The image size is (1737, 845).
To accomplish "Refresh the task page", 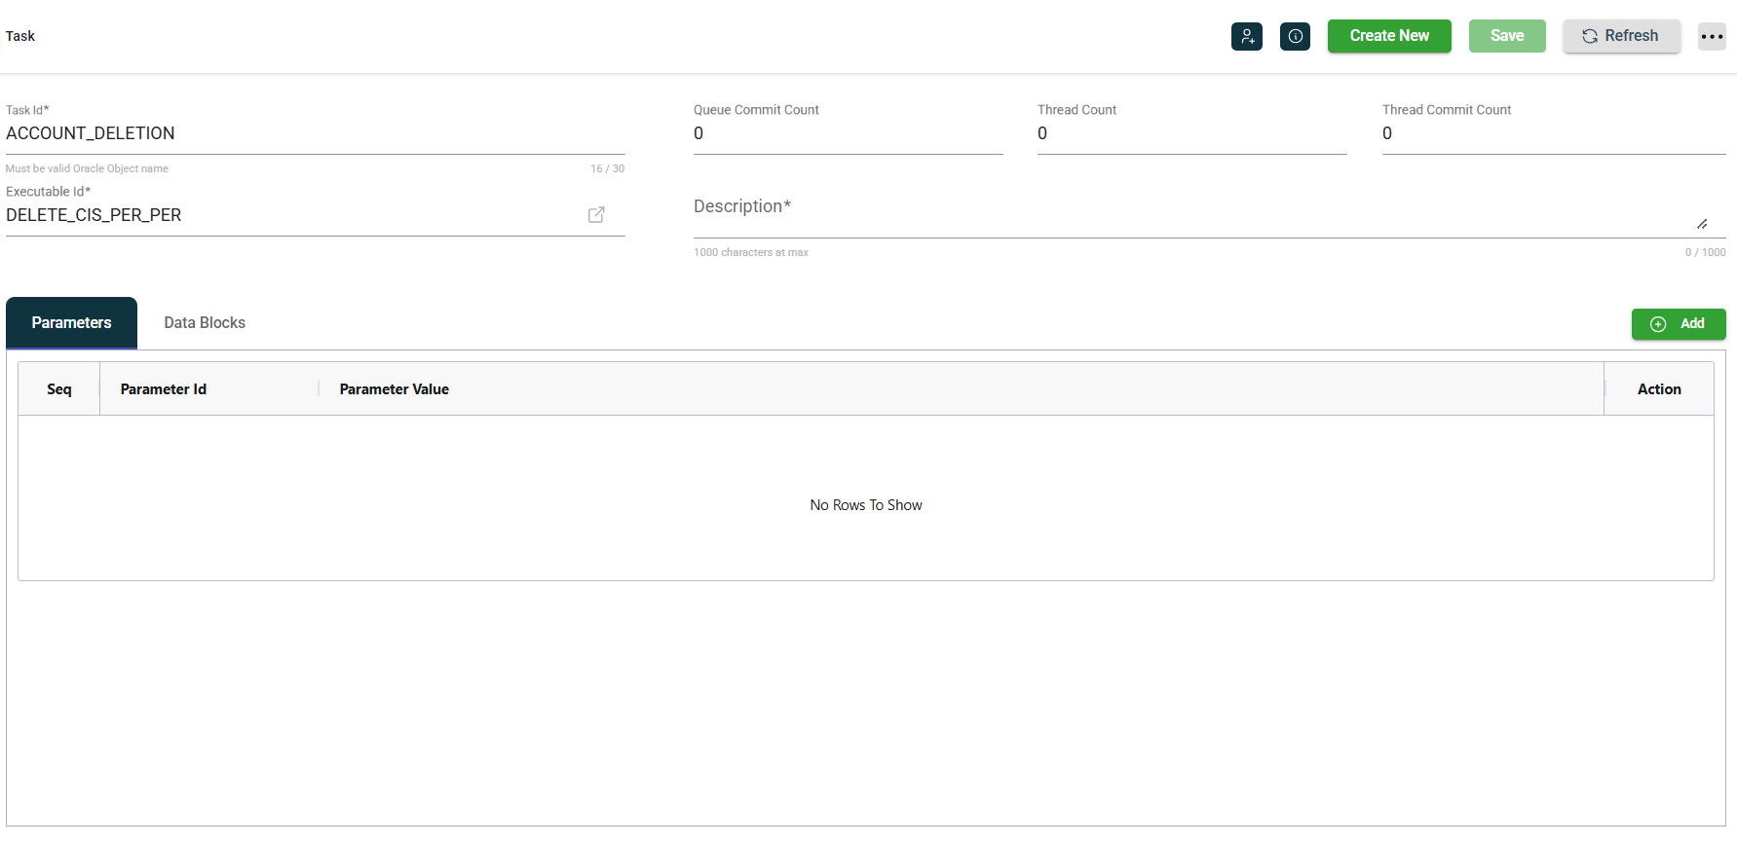I will pos(1621,36).
